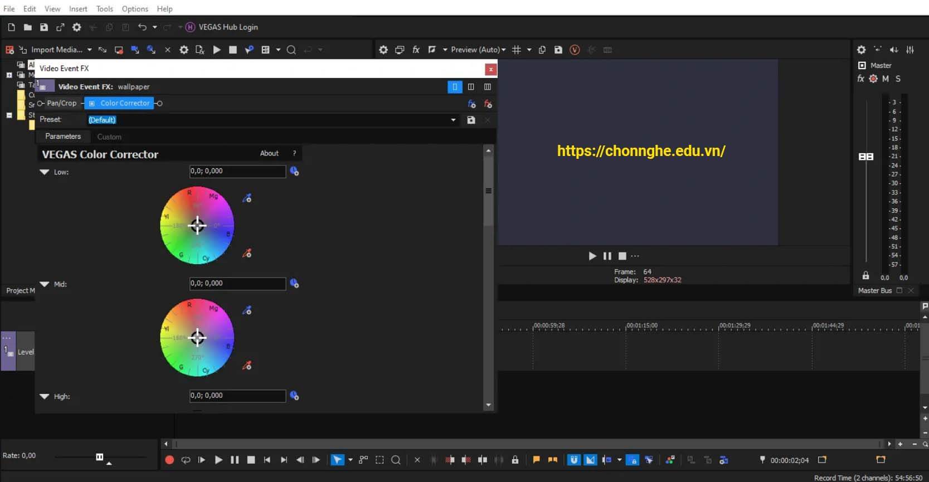929x482 pixels.
Task: Open the undo history dropdown arrow
Action: pos(155,27)
